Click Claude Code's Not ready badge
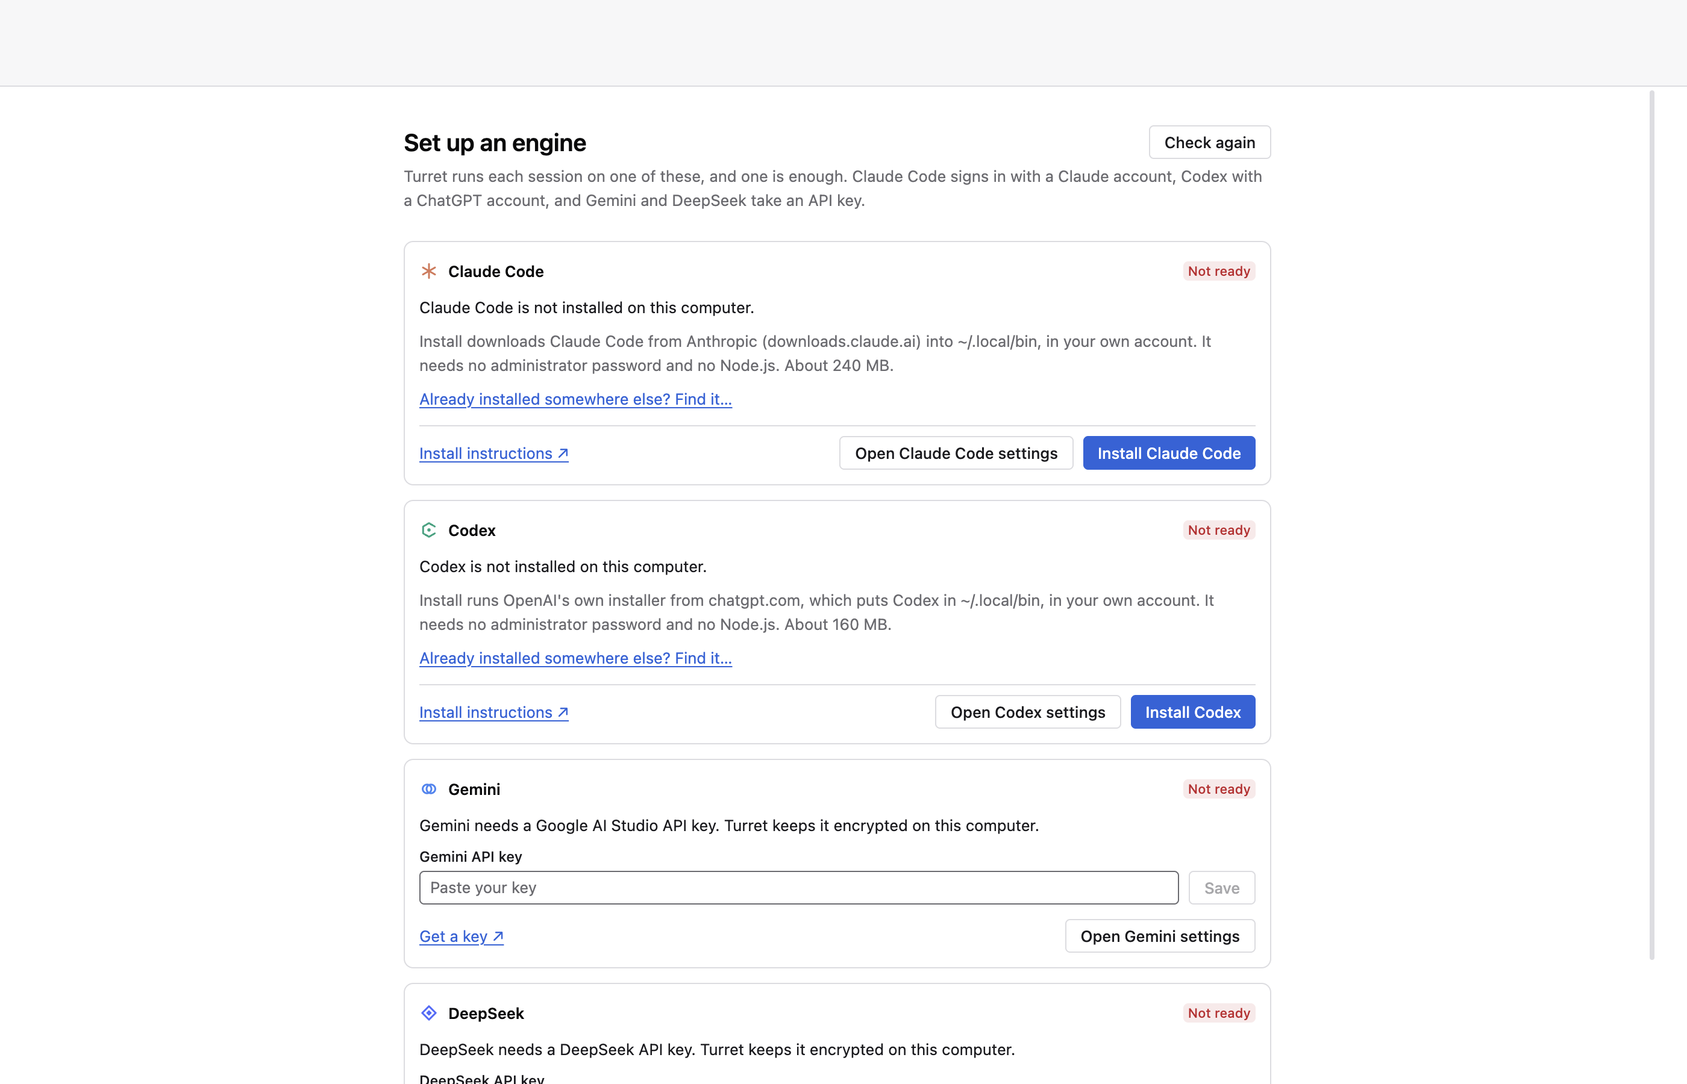 (x=1219, y=271)
